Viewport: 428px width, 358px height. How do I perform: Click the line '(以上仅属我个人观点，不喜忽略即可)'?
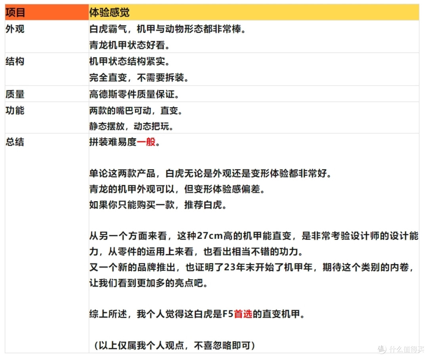174,345
